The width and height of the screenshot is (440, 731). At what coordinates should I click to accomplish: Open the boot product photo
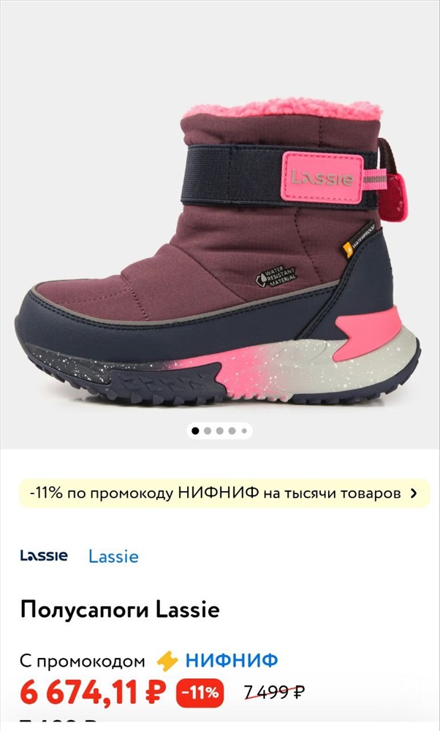pos(219,251)
